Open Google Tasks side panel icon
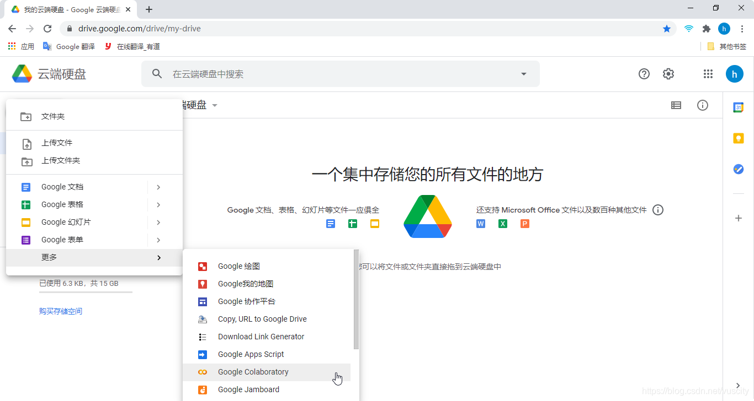Viewport: 754px width, 401px height. pyautogui.click(x=739, y=169)
